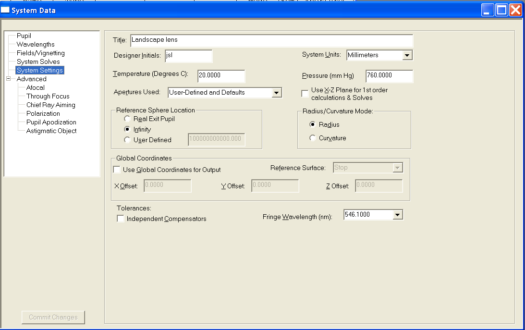The height and width of the screenshot is (330, 525).
Task: Choose User Defined reference sphere location
Action: 127,140
